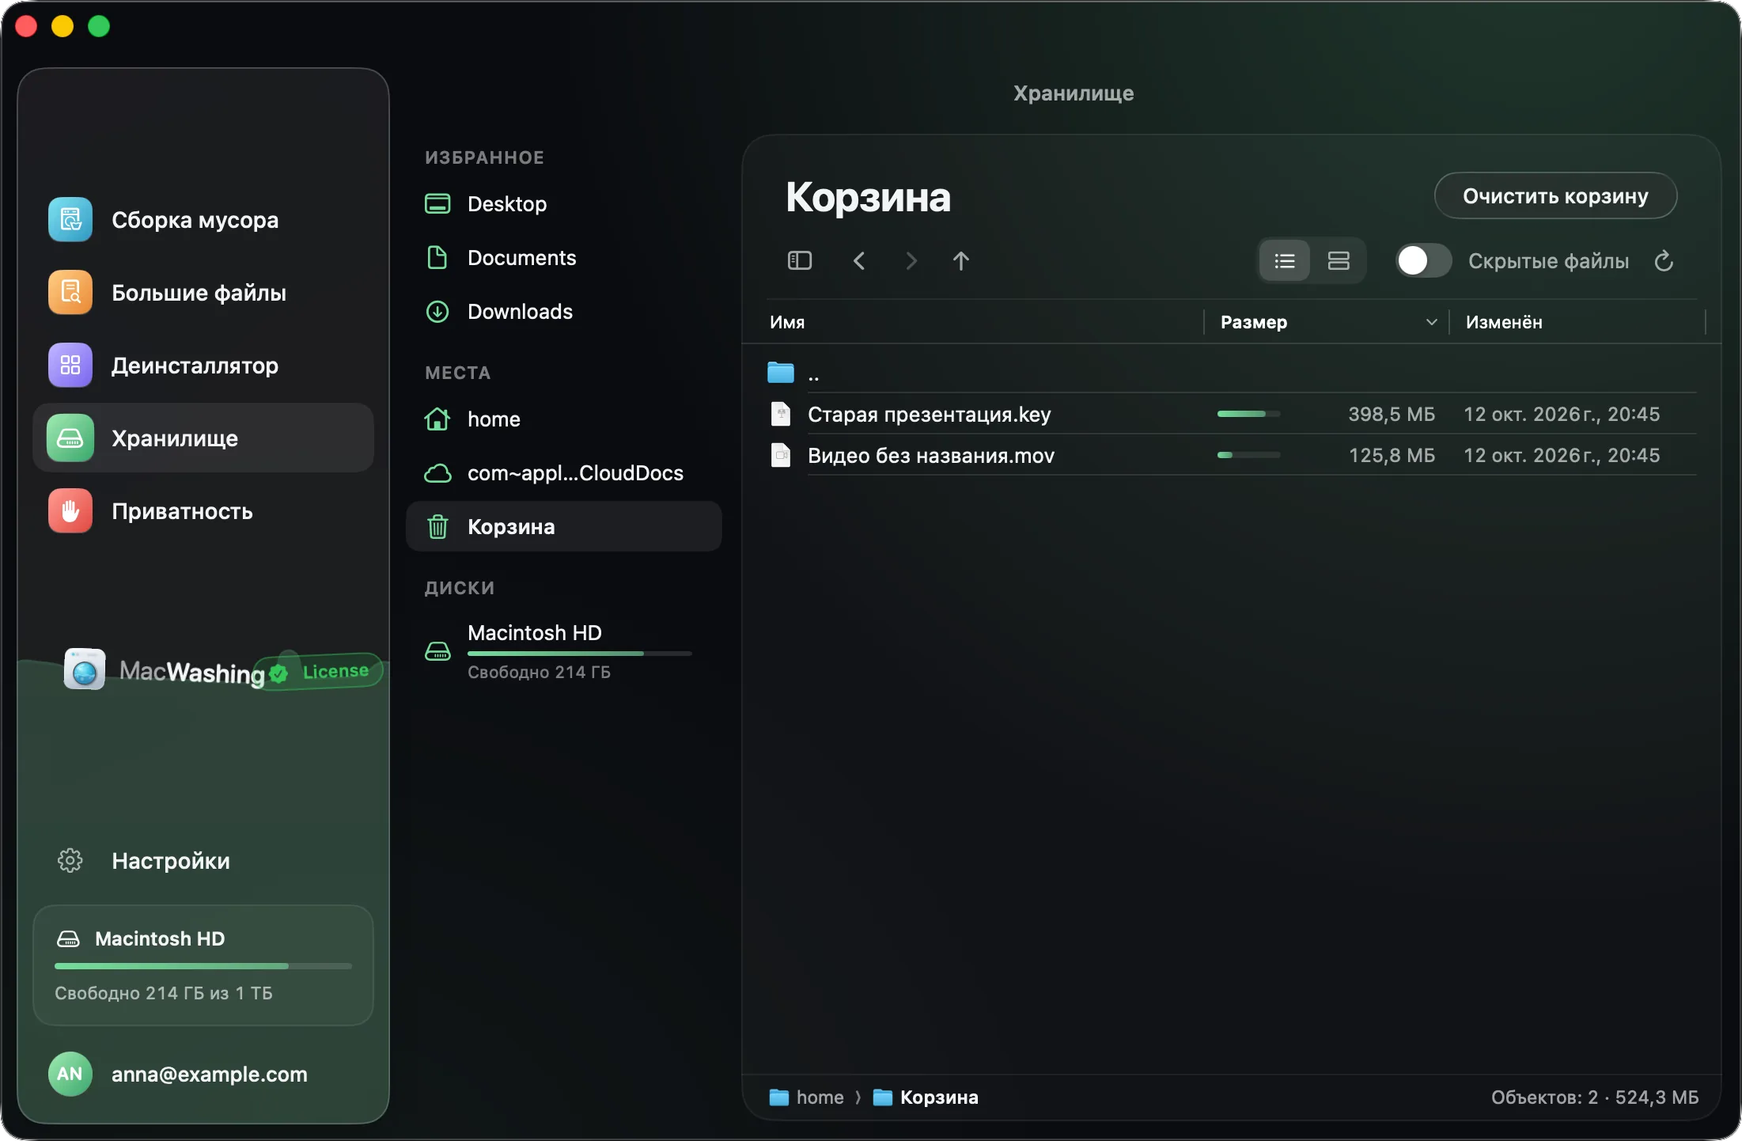Navigate back with the left arrow
1742x1141 pixels.
click(859, 261)
